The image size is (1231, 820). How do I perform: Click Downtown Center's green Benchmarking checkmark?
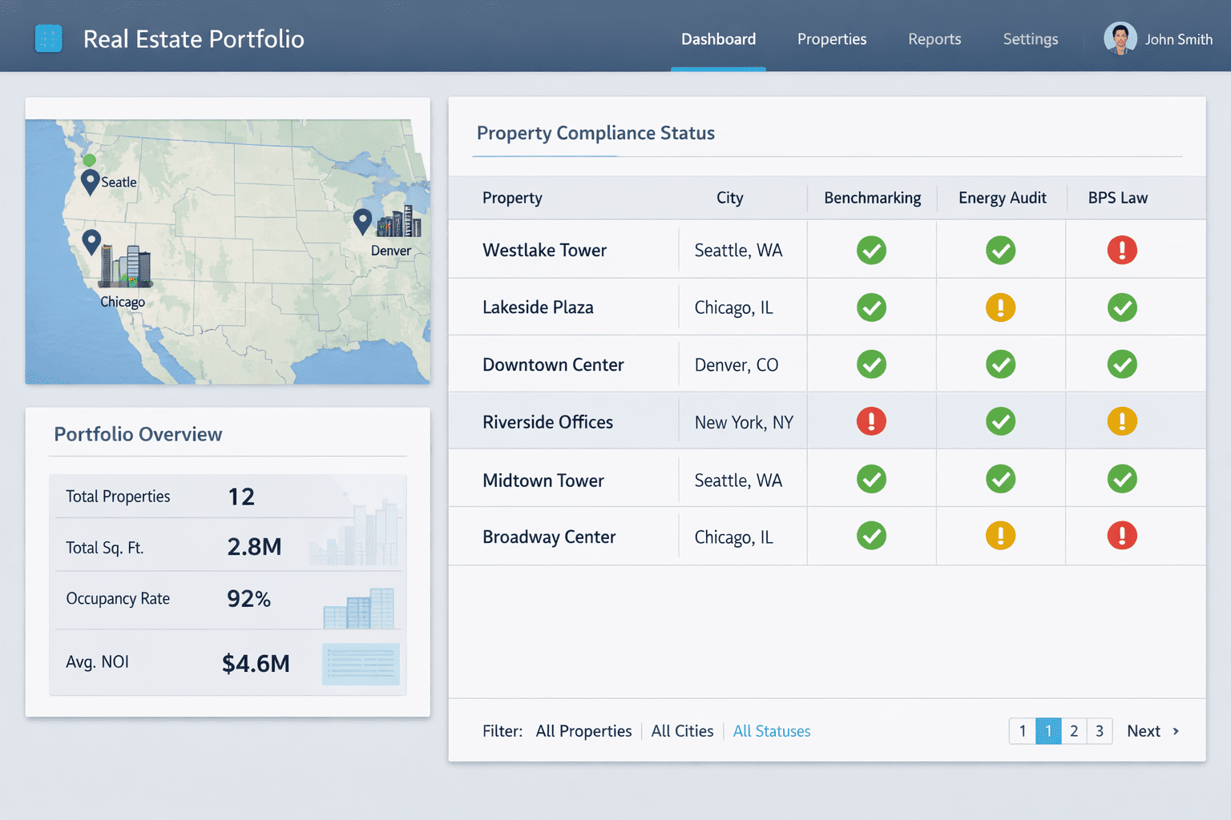[871, 364]
